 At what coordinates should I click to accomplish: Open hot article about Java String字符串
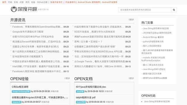(x=156, y=29)
